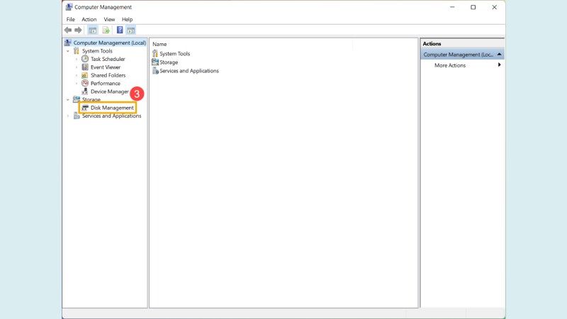Image resolution: width=567 pixels, height=319 pixels.
Task: Collapse the System Tools tree node
Action: 68,51
